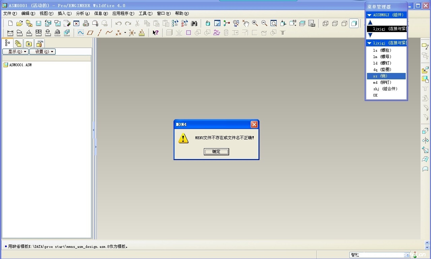Click the Refit view icon
This screenshot has height=259, width=431.
click(274, 23)
